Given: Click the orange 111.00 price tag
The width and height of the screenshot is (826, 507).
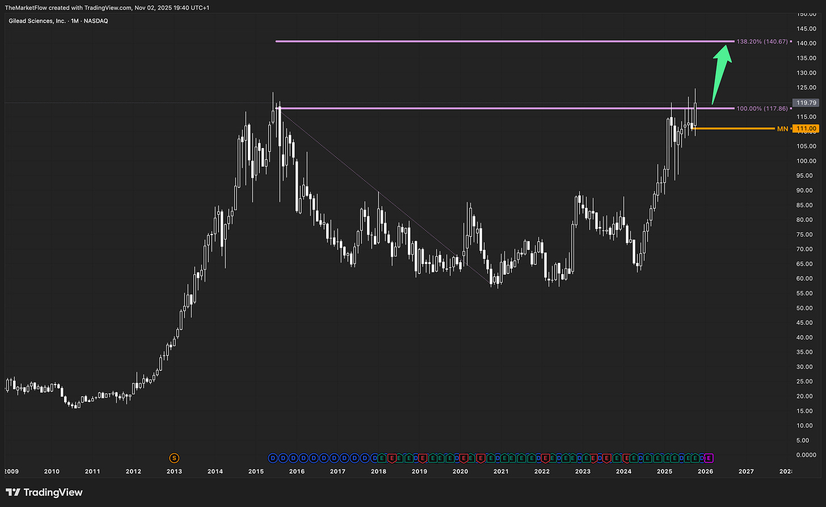Looking at the screenshot, I should point(805,129).
